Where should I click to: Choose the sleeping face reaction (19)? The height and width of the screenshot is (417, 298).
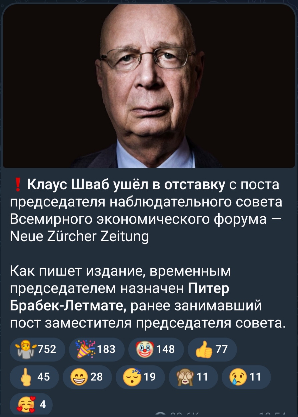coord(140,377)
